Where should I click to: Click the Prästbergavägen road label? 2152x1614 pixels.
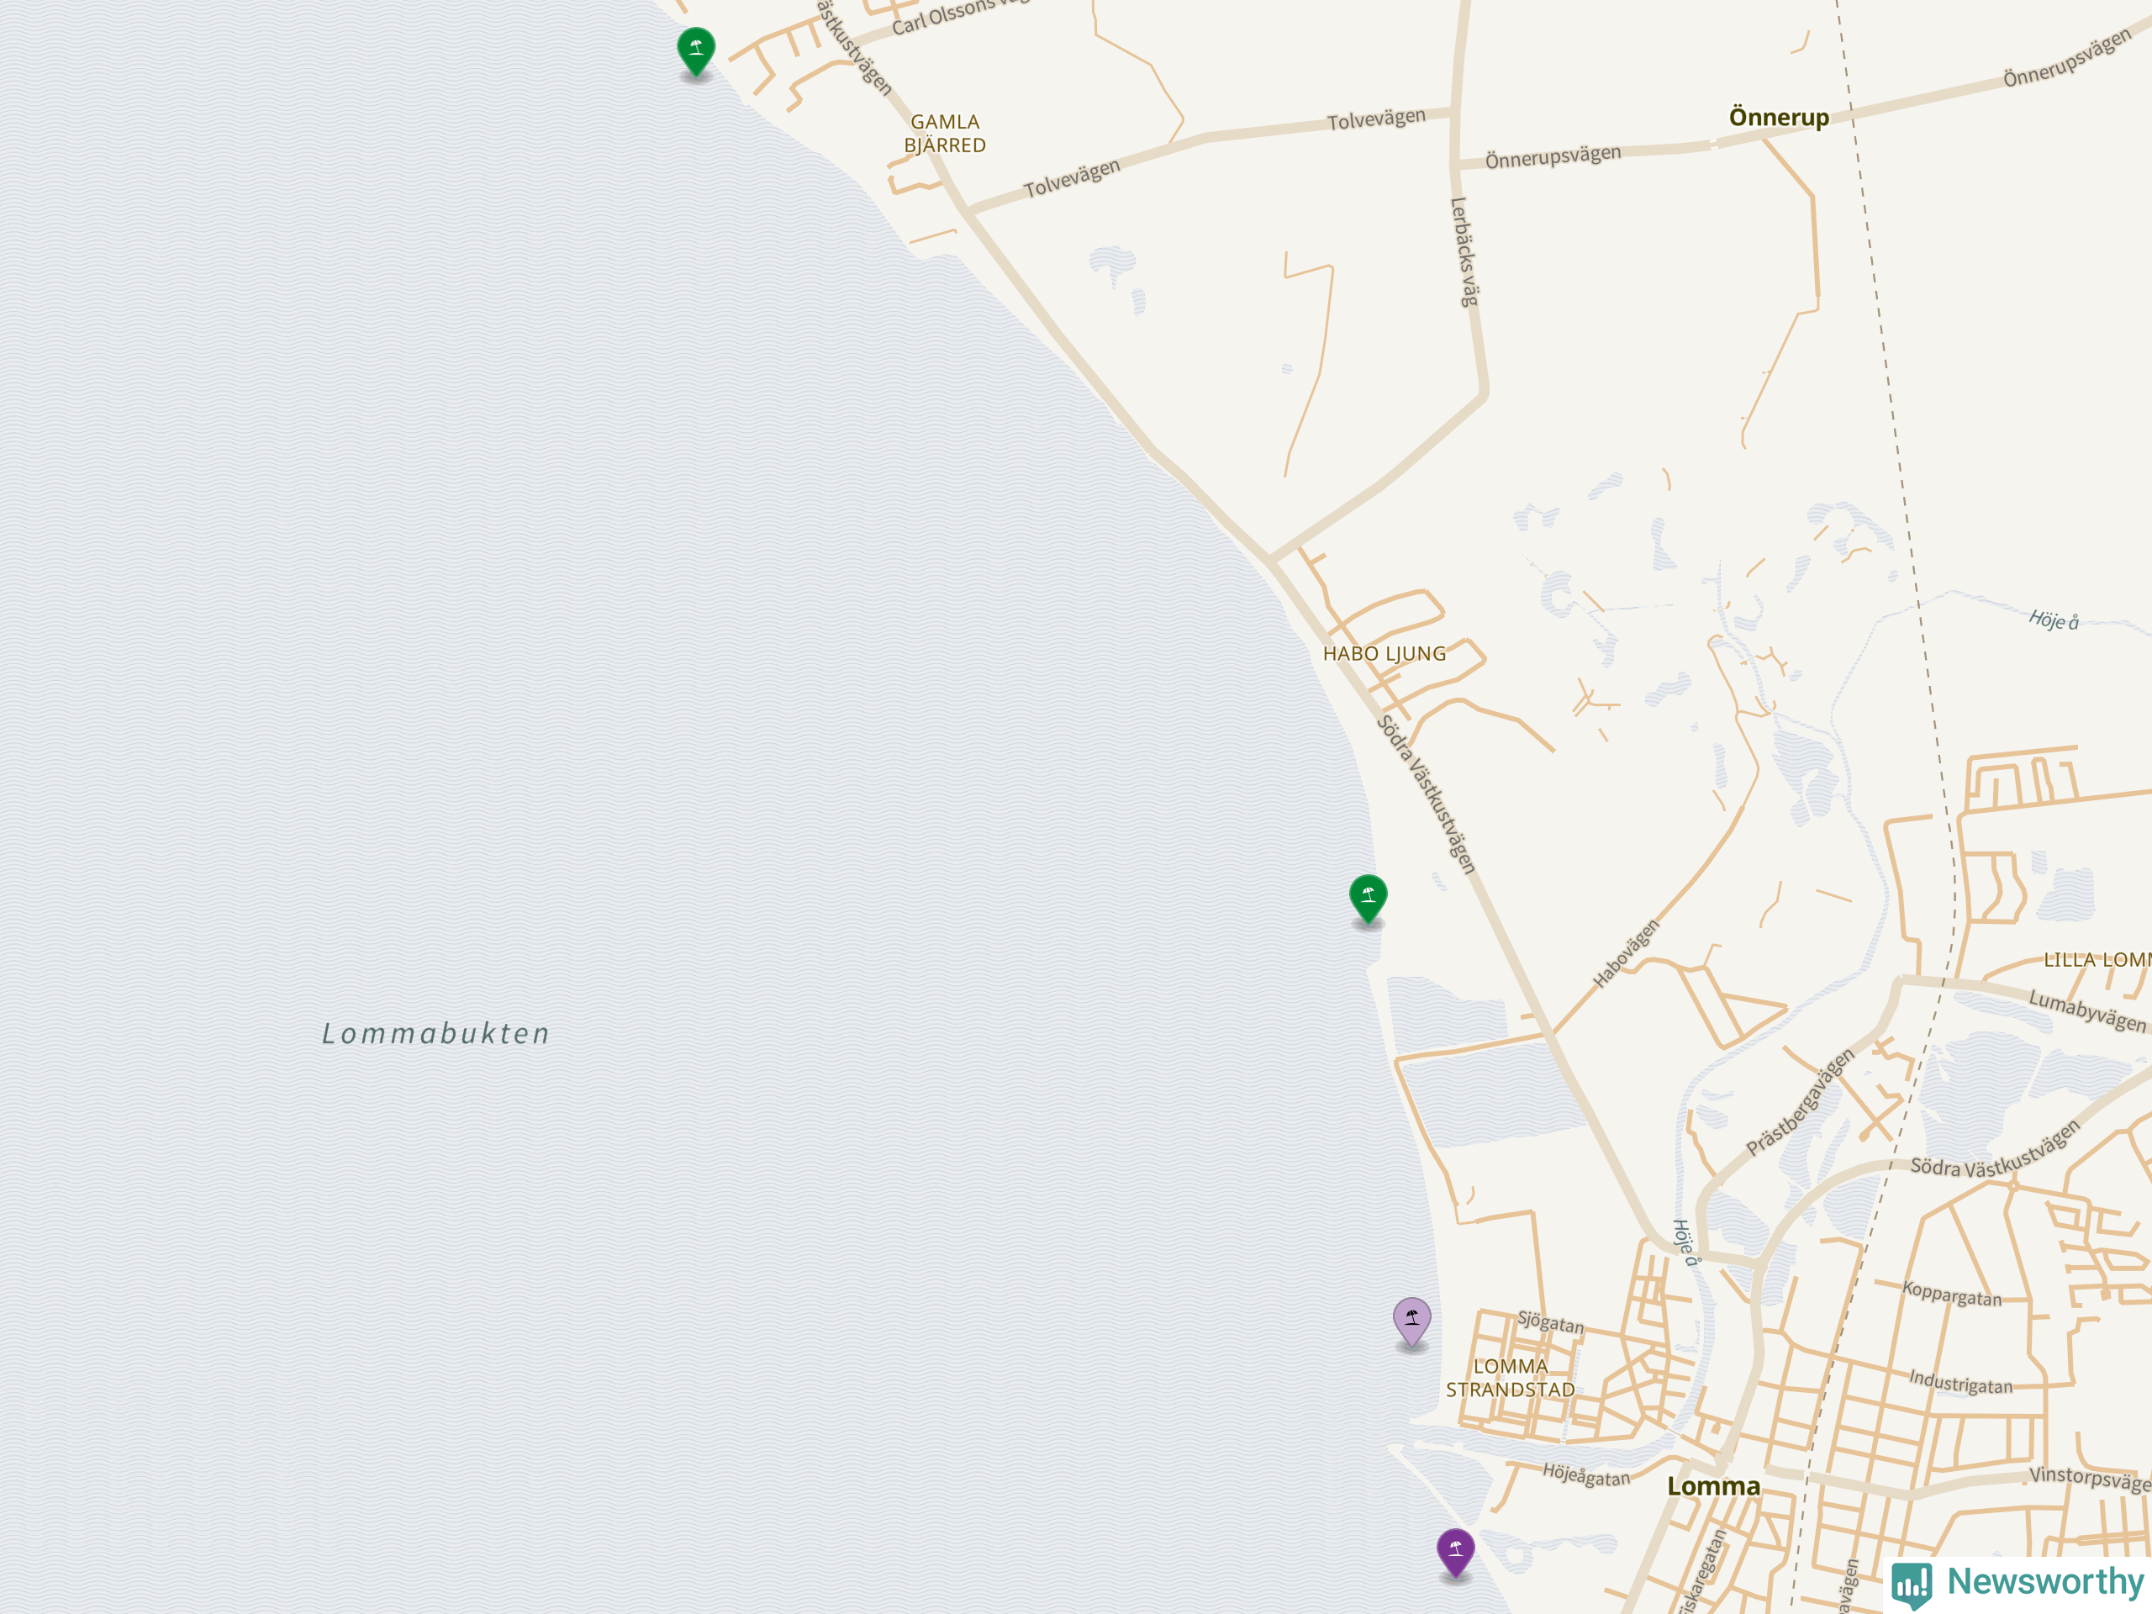pos(1800,1102)
